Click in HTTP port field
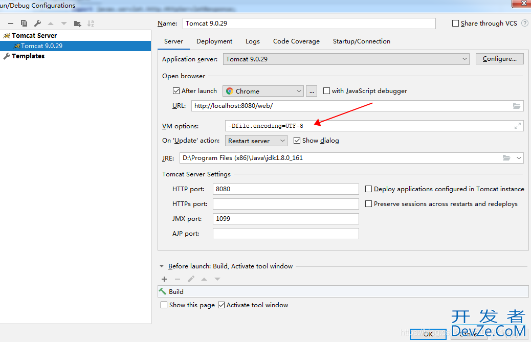 (286, 189)
